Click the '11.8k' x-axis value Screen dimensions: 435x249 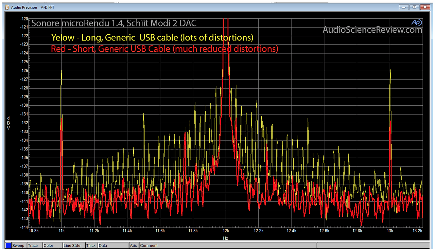coord(193,231)
